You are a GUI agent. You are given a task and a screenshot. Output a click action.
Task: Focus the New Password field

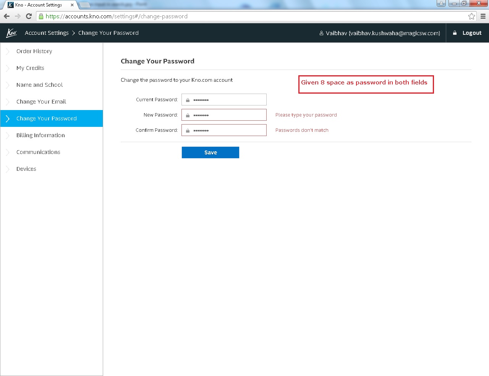(x=224, y=115)
